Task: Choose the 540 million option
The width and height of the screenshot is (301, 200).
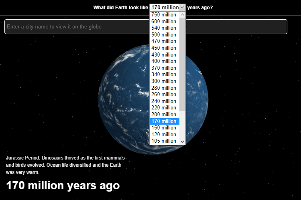Action: point(165,28)
